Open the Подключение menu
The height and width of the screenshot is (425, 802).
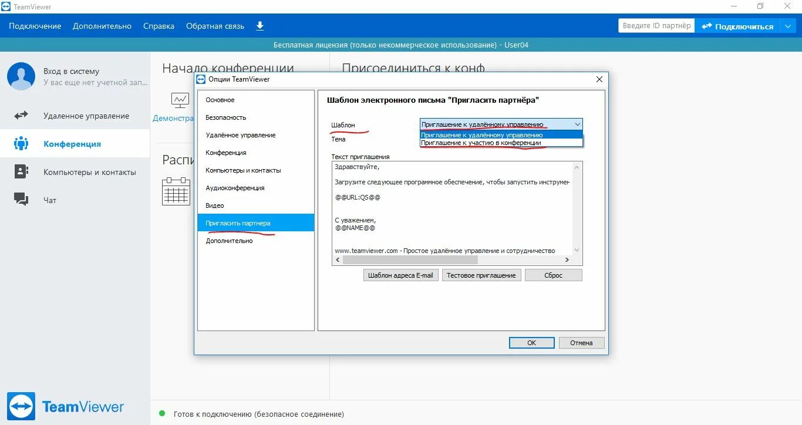(35, 26)
